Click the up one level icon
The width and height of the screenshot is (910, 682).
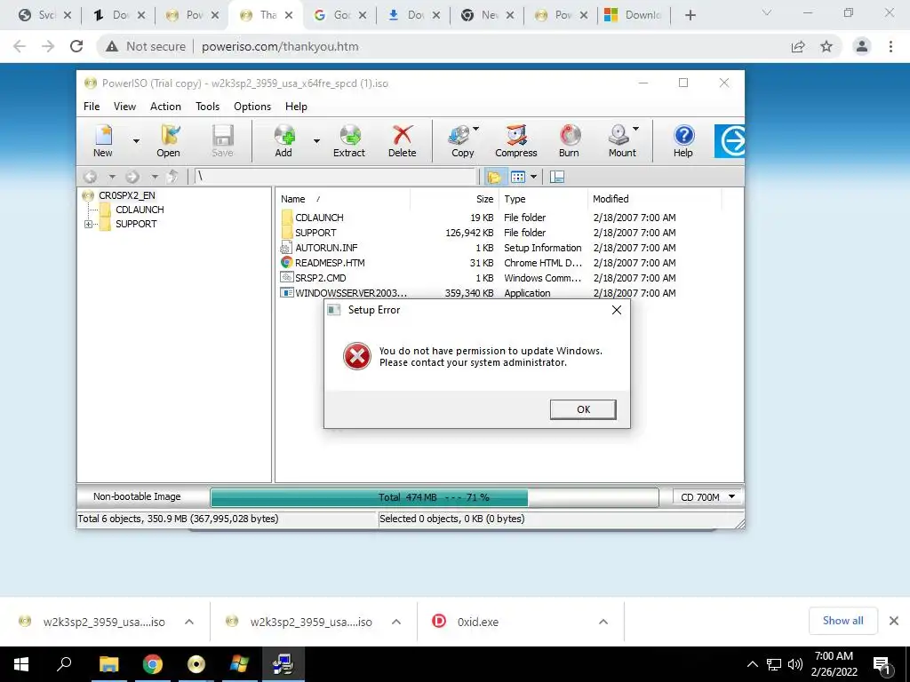click(x=172, y=177)
